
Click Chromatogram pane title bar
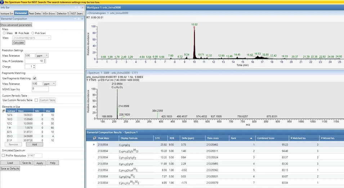[x=215, y=13]
